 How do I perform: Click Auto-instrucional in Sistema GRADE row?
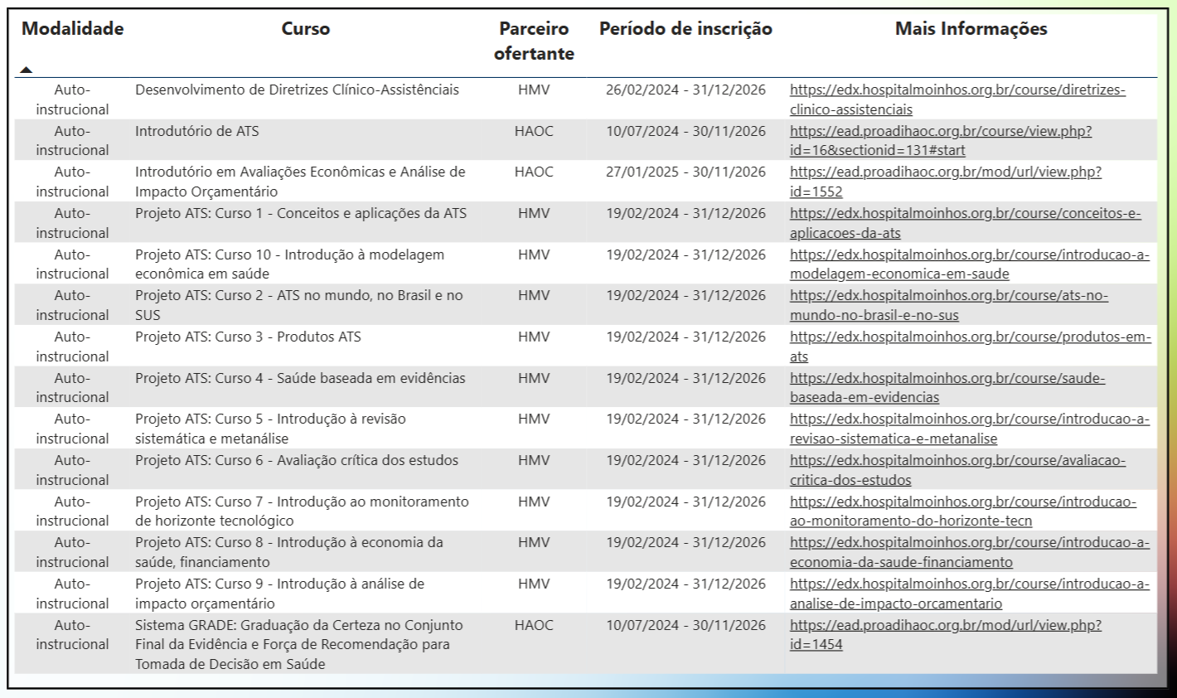pyautogui.click(x=72, y=635)
